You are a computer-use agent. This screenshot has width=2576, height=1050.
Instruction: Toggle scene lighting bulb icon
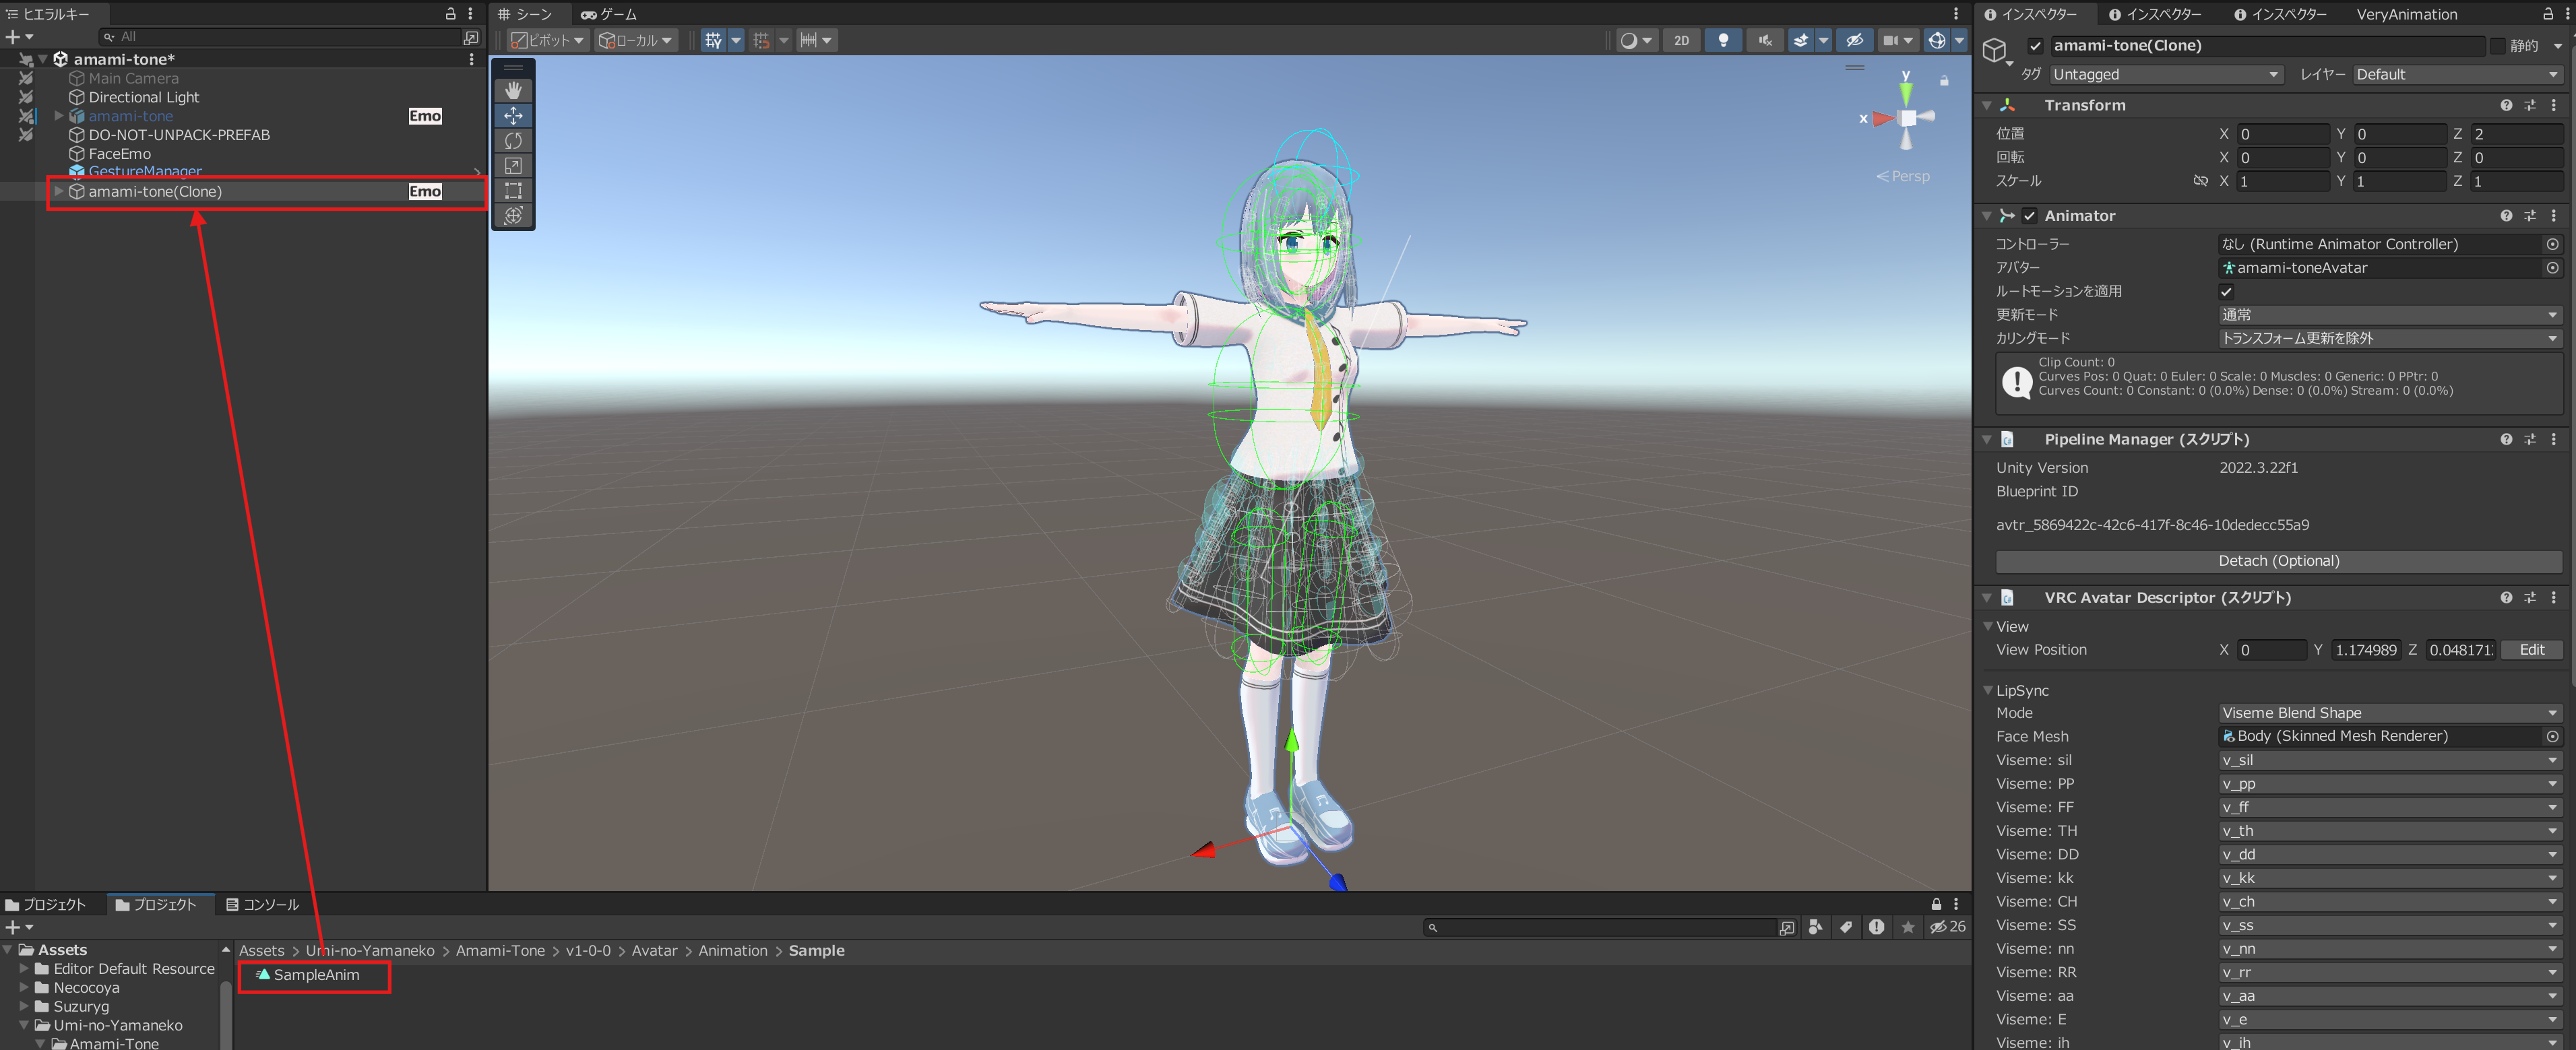pyautogui.click(x=1723, y=40)
